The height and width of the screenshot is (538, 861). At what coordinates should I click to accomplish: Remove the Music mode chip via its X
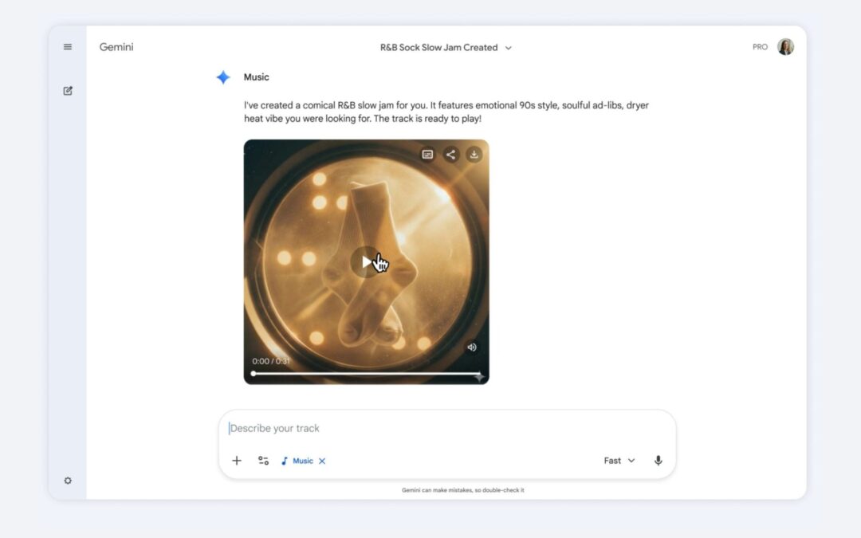[x=322, y=461]
